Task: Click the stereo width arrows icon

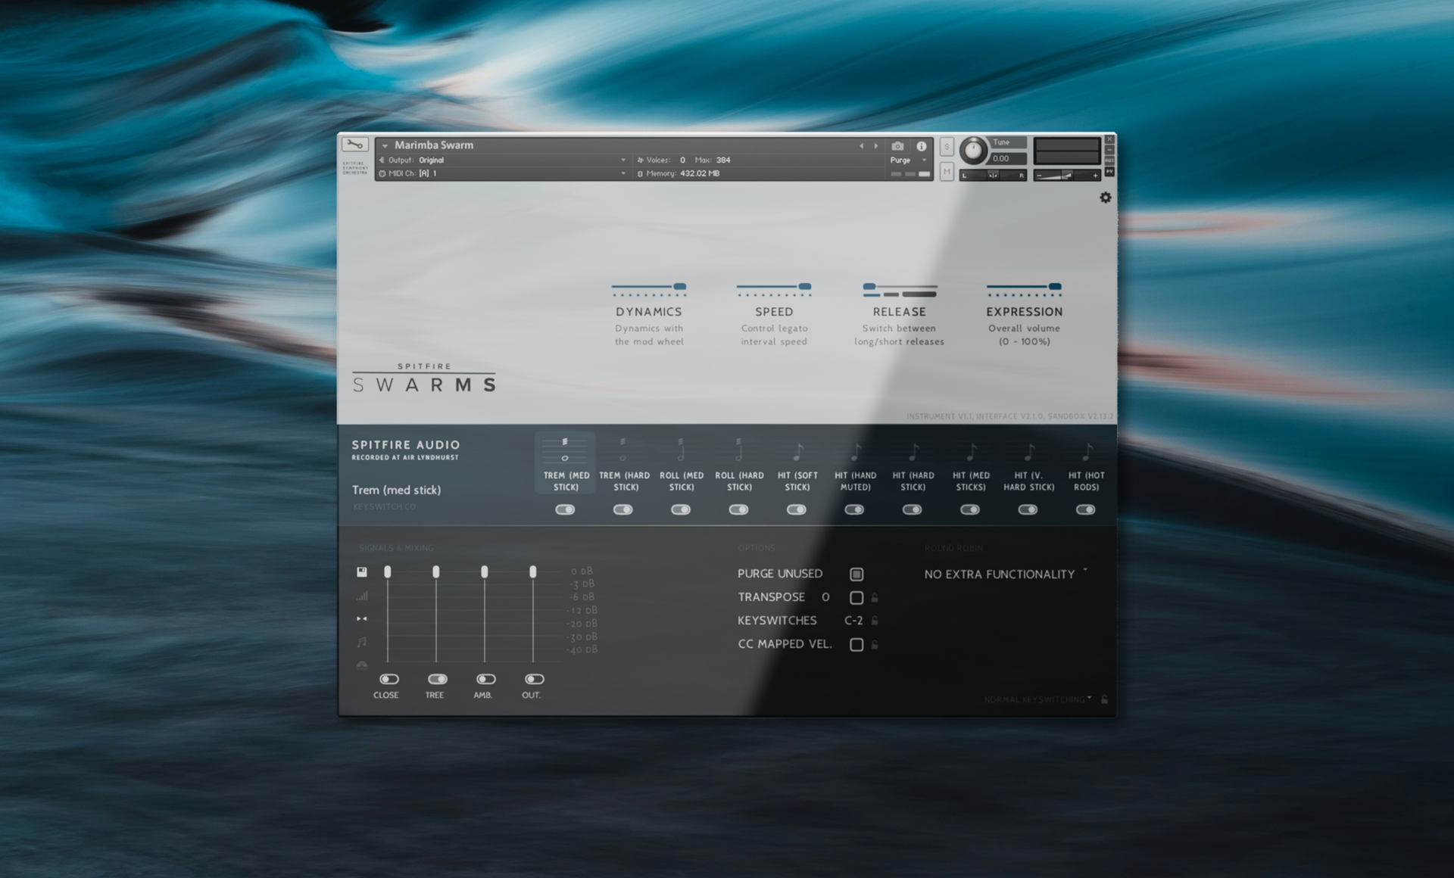Action: click(x=362, y=618)
